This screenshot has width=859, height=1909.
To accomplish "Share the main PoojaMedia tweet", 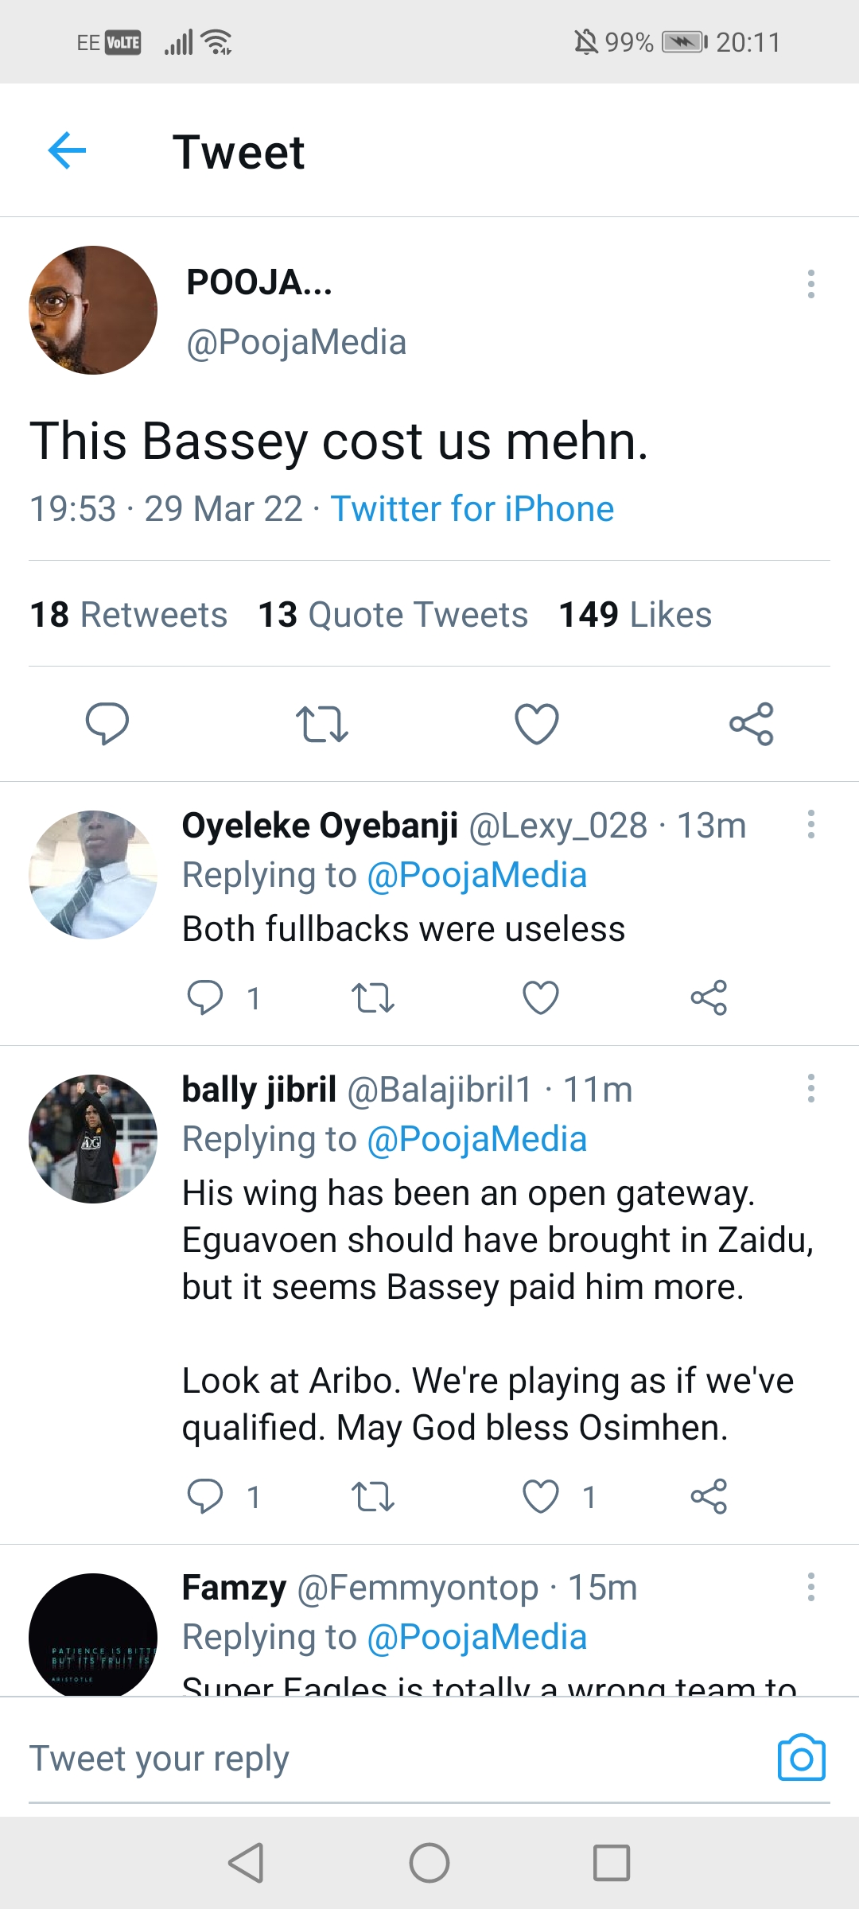I will (751, 723).
